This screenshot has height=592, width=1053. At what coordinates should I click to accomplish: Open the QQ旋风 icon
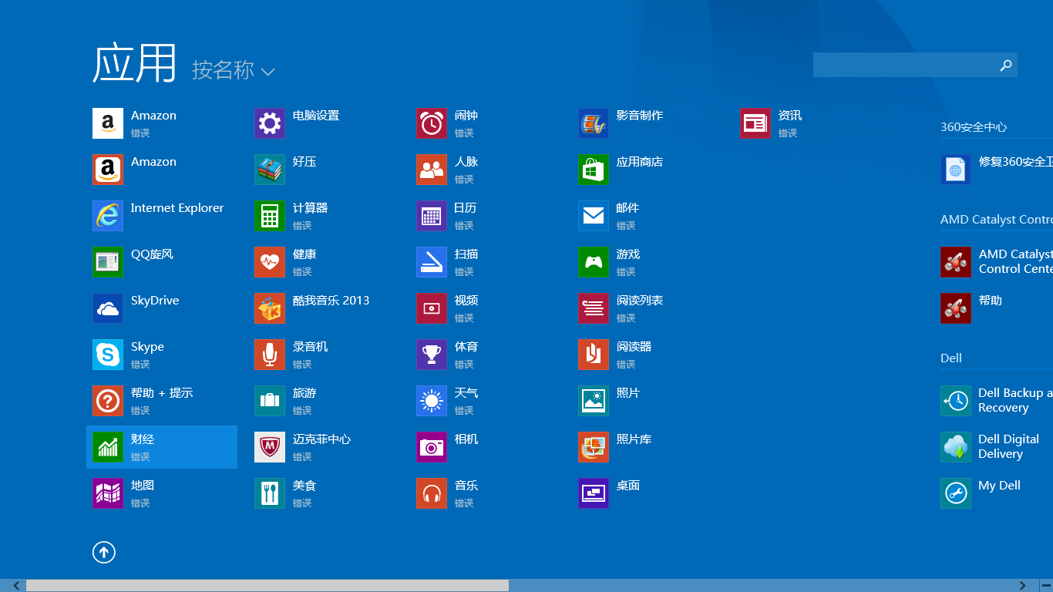(x=108, y=262)
